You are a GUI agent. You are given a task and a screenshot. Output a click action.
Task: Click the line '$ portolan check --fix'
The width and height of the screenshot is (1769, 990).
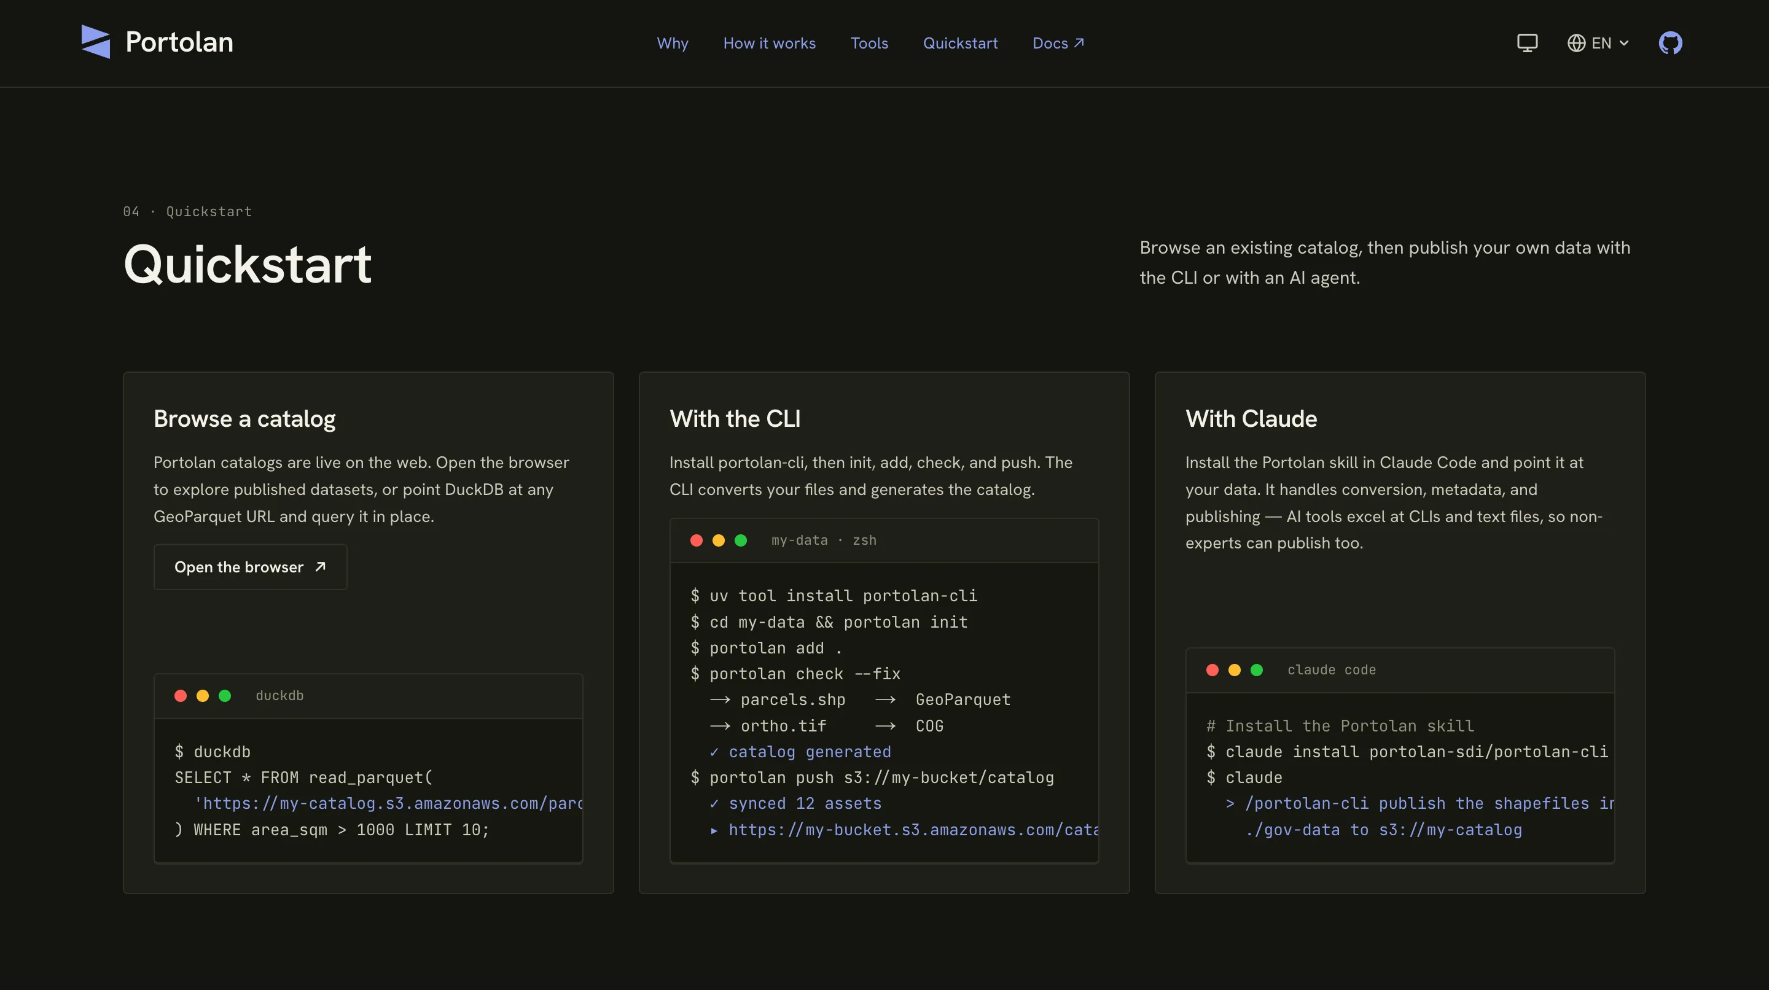coord(795,674)
